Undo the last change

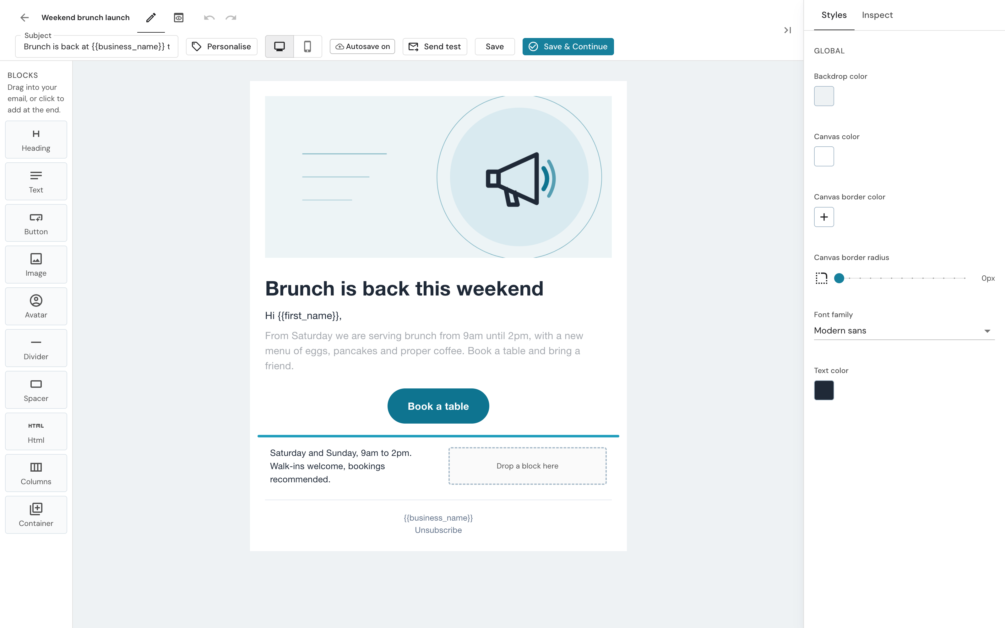[x=209, y=18]
